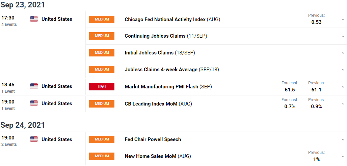Expand Markit Manufacturing PMI Flash details
The width and height of the screenshot is (347, 166).
tap(343, 87)
